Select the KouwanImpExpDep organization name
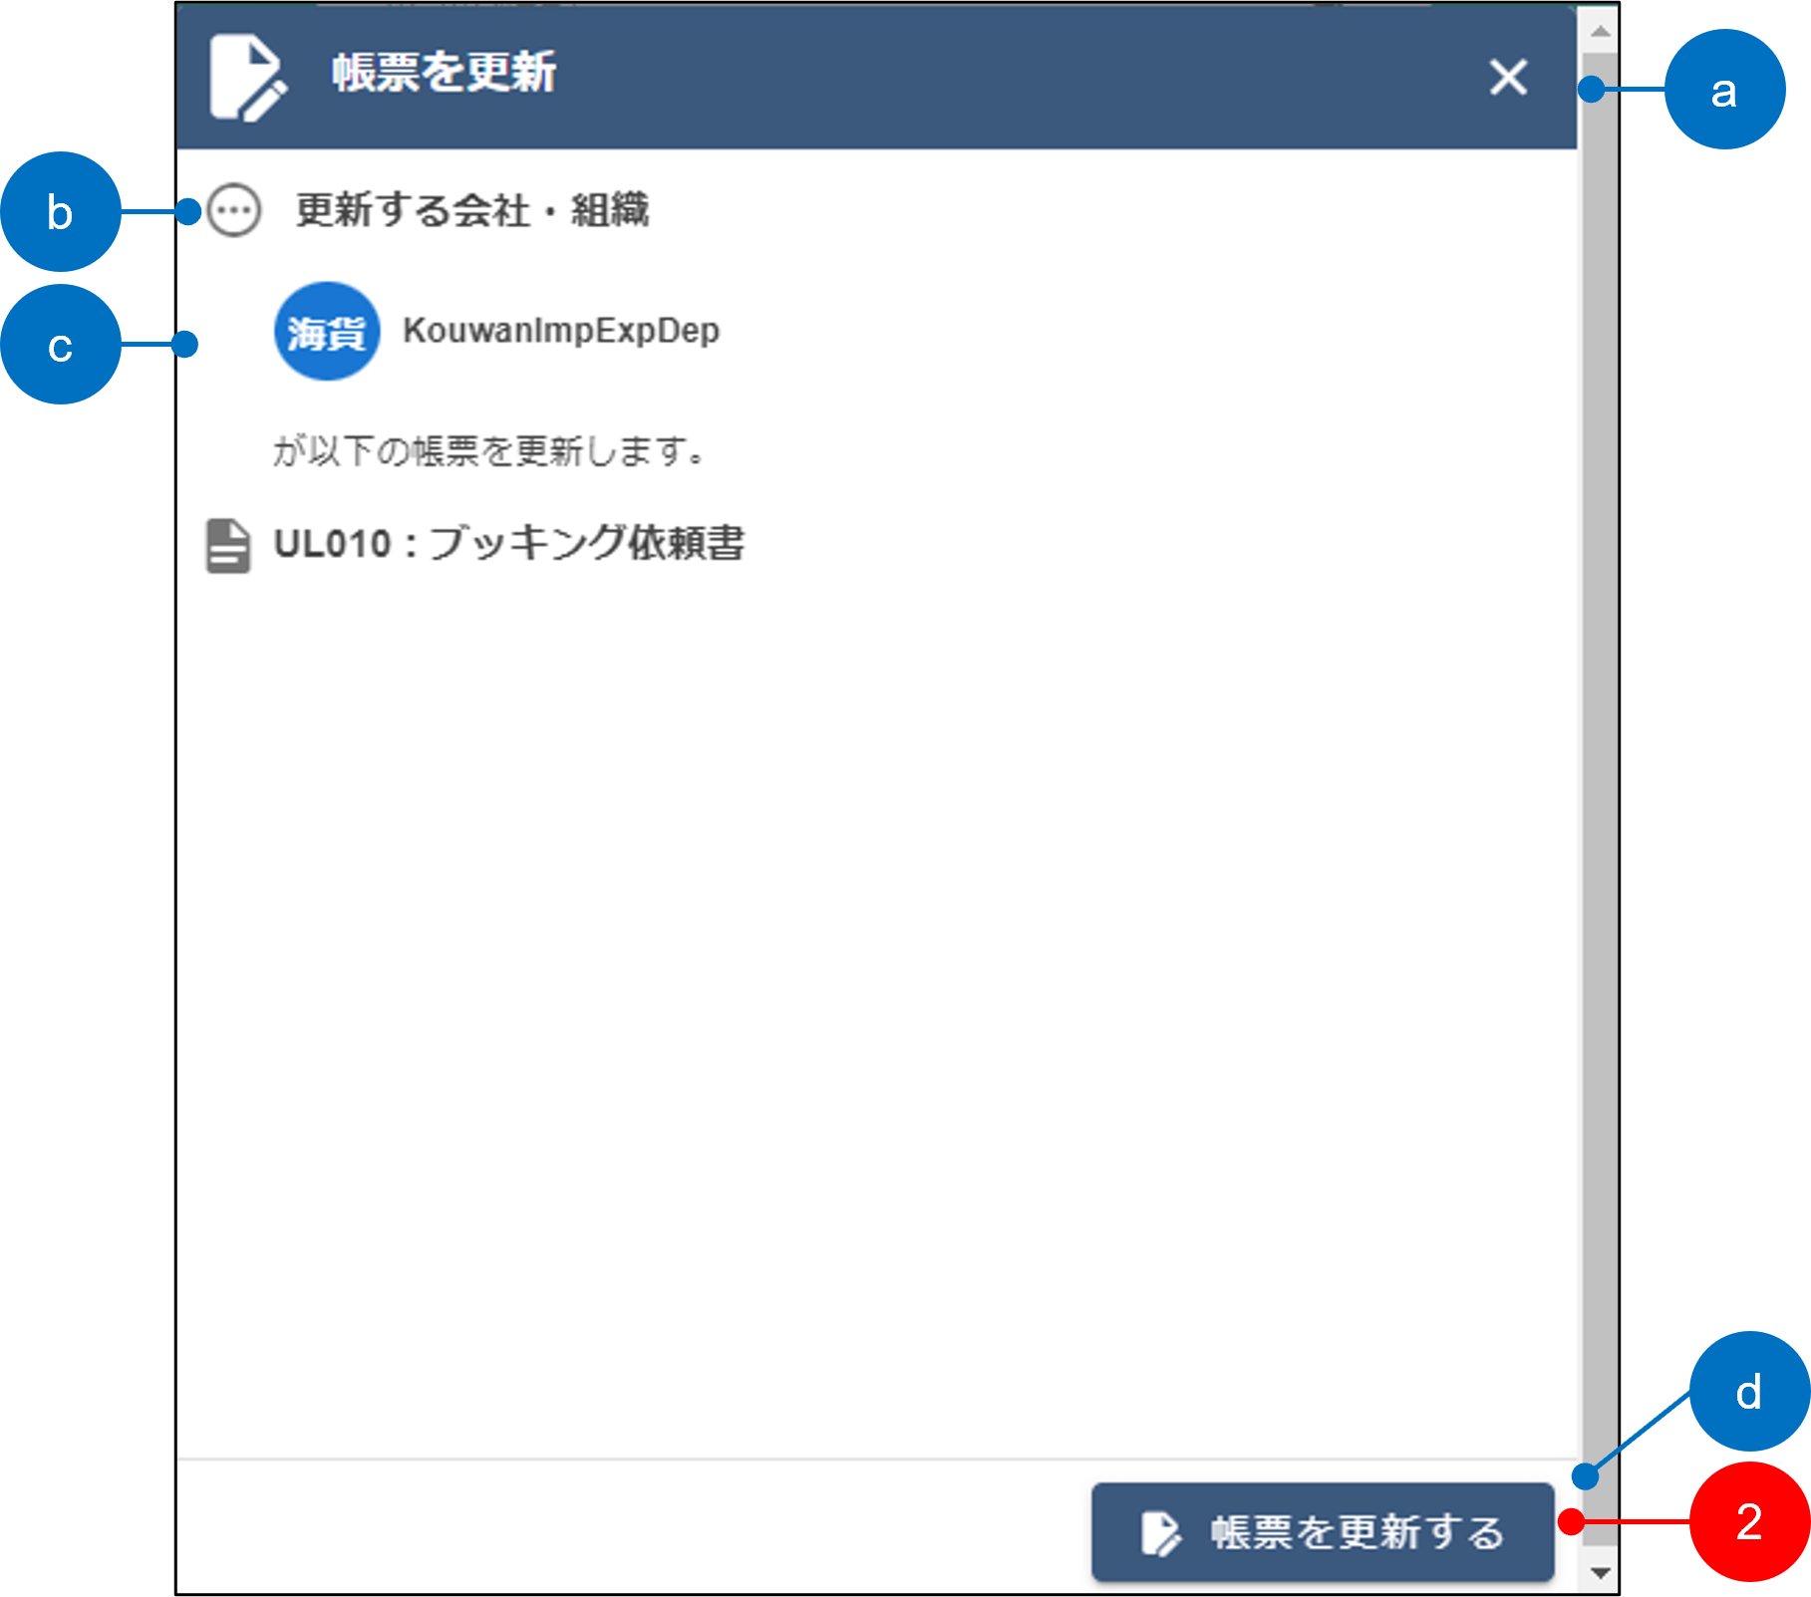 (x=561, y=331)
